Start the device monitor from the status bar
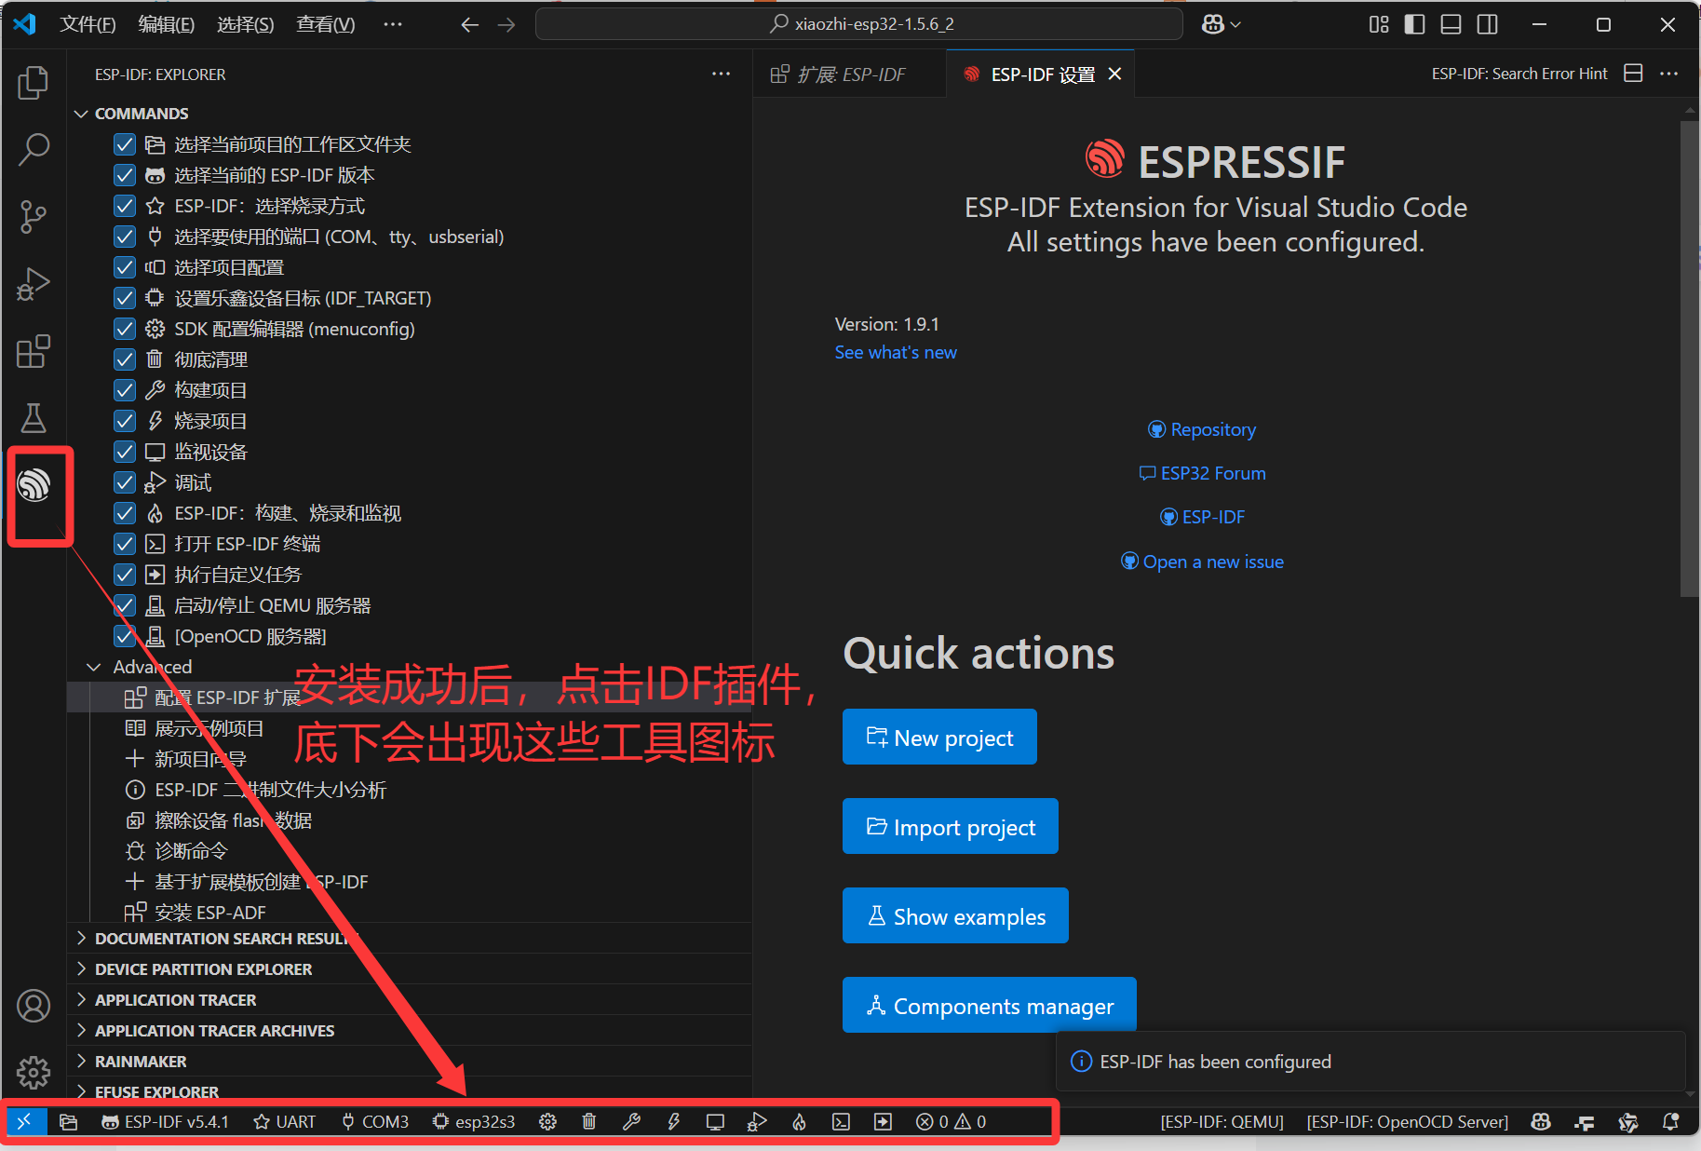 (715, 1121)
